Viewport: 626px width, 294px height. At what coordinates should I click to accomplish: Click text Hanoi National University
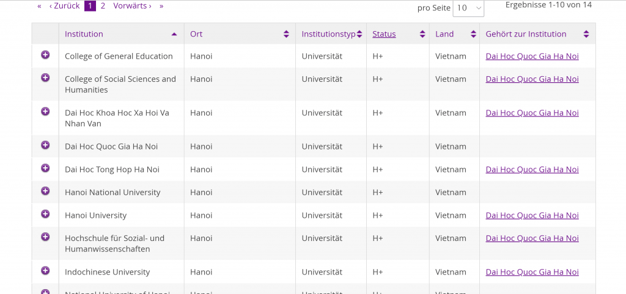pos(112,192)
